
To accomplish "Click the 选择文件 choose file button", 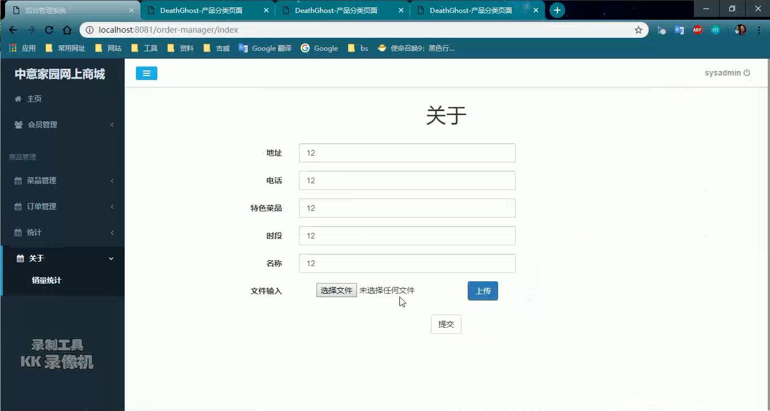I will pos(337,290).
